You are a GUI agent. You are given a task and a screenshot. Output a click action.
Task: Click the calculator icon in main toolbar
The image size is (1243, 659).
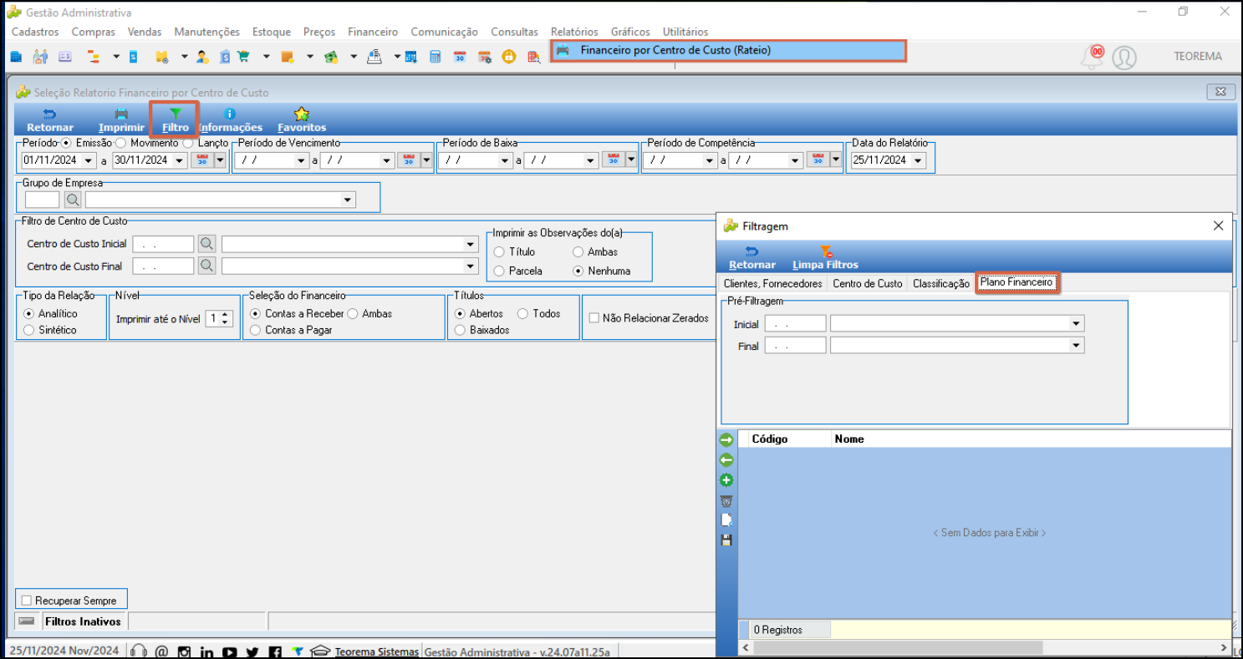tap(436, 57)
